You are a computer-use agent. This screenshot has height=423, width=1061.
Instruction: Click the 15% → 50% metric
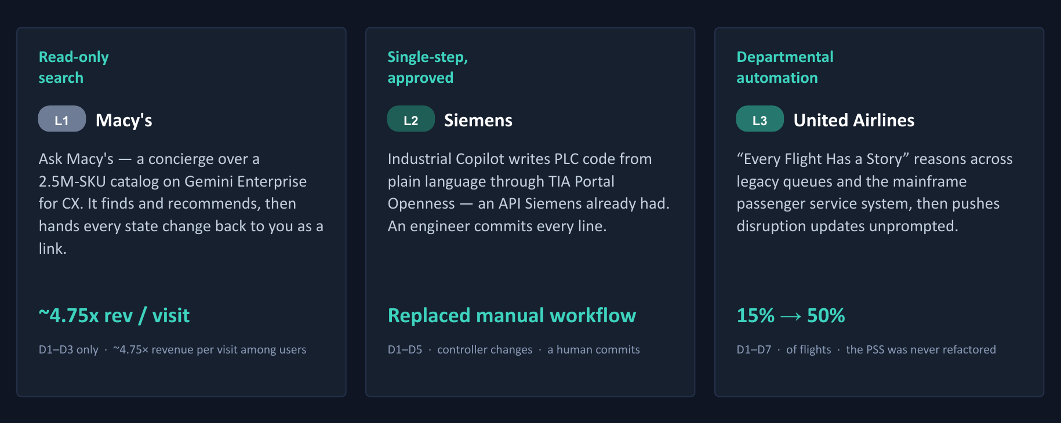pos(791,315)
